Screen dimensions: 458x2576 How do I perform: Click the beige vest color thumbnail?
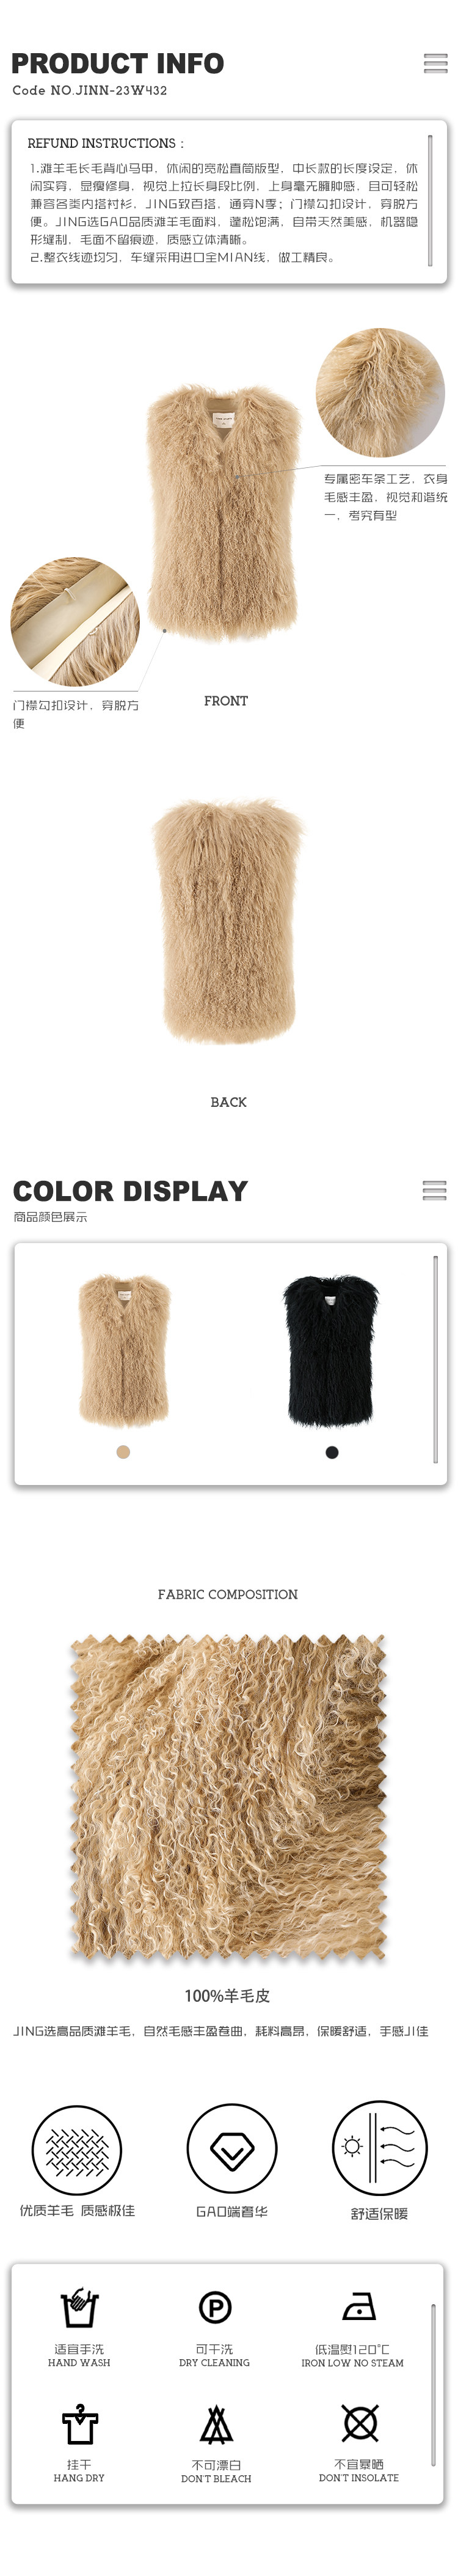tap(124, 1350)
